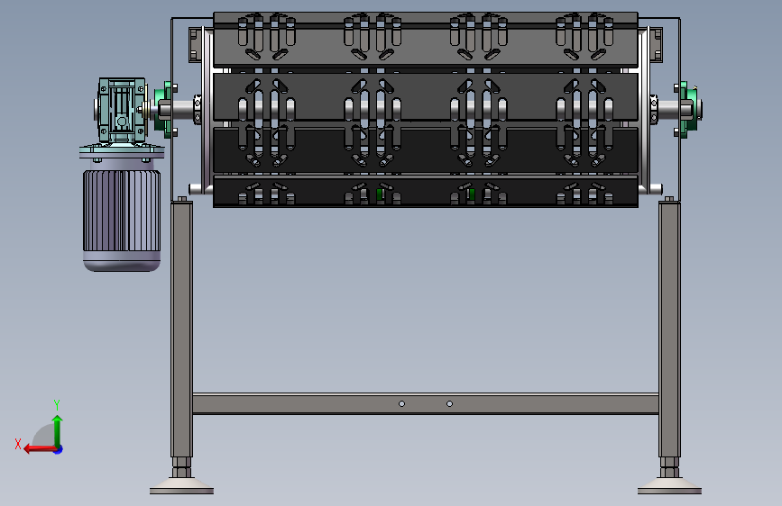Select the bottom dark drum panel
The width and height of the screenshot is (782, 506).
pos(426,191)
